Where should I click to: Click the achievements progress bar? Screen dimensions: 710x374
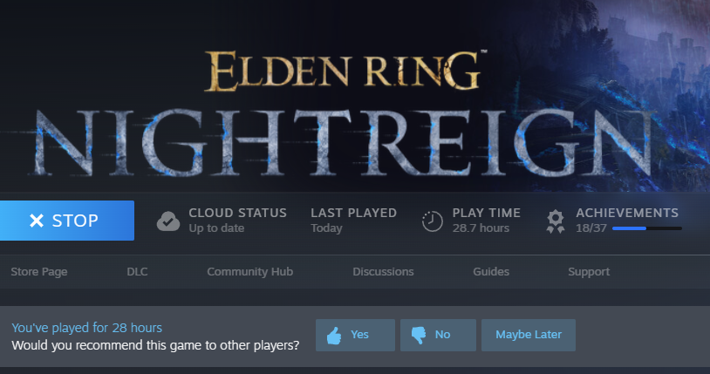click(646, 228)
